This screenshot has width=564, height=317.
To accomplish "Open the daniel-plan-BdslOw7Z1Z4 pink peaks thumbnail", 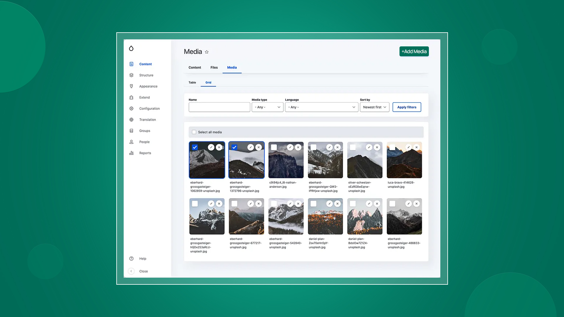I will (x=365, y=216).
